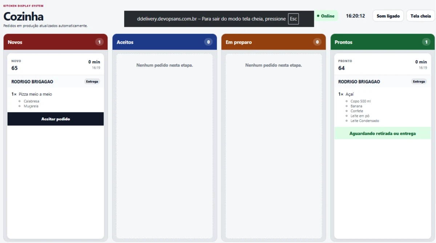This screenshot has width=436, height=243.
Task: Click empty message in Aceitos column
Action: [x=165, y=65]
